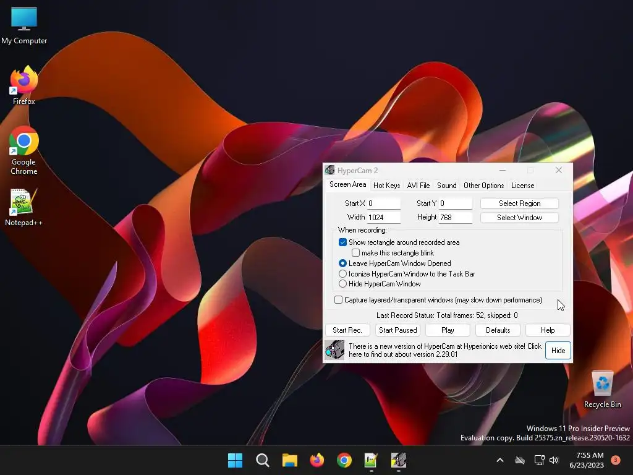Open the License tab
Screen dimensions: 633x475
(522, 186)
